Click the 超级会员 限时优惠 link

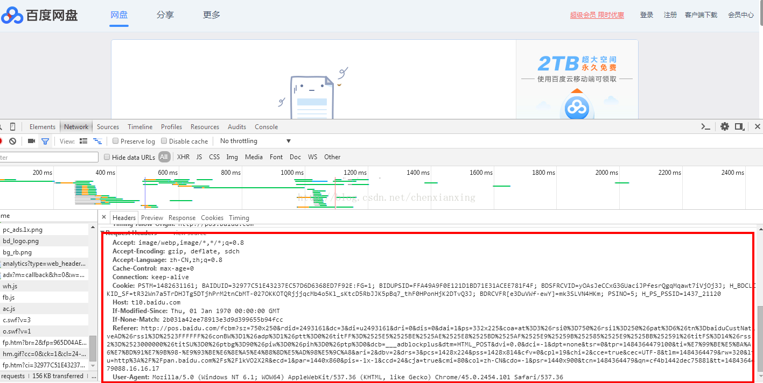coord(597,15)
